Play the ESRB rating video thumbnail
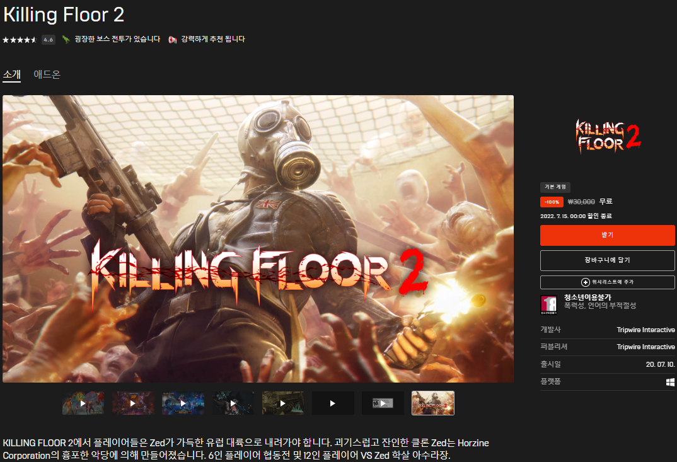Image resolution: width=677 pixels, height=462 pixels. click(383, 403)
